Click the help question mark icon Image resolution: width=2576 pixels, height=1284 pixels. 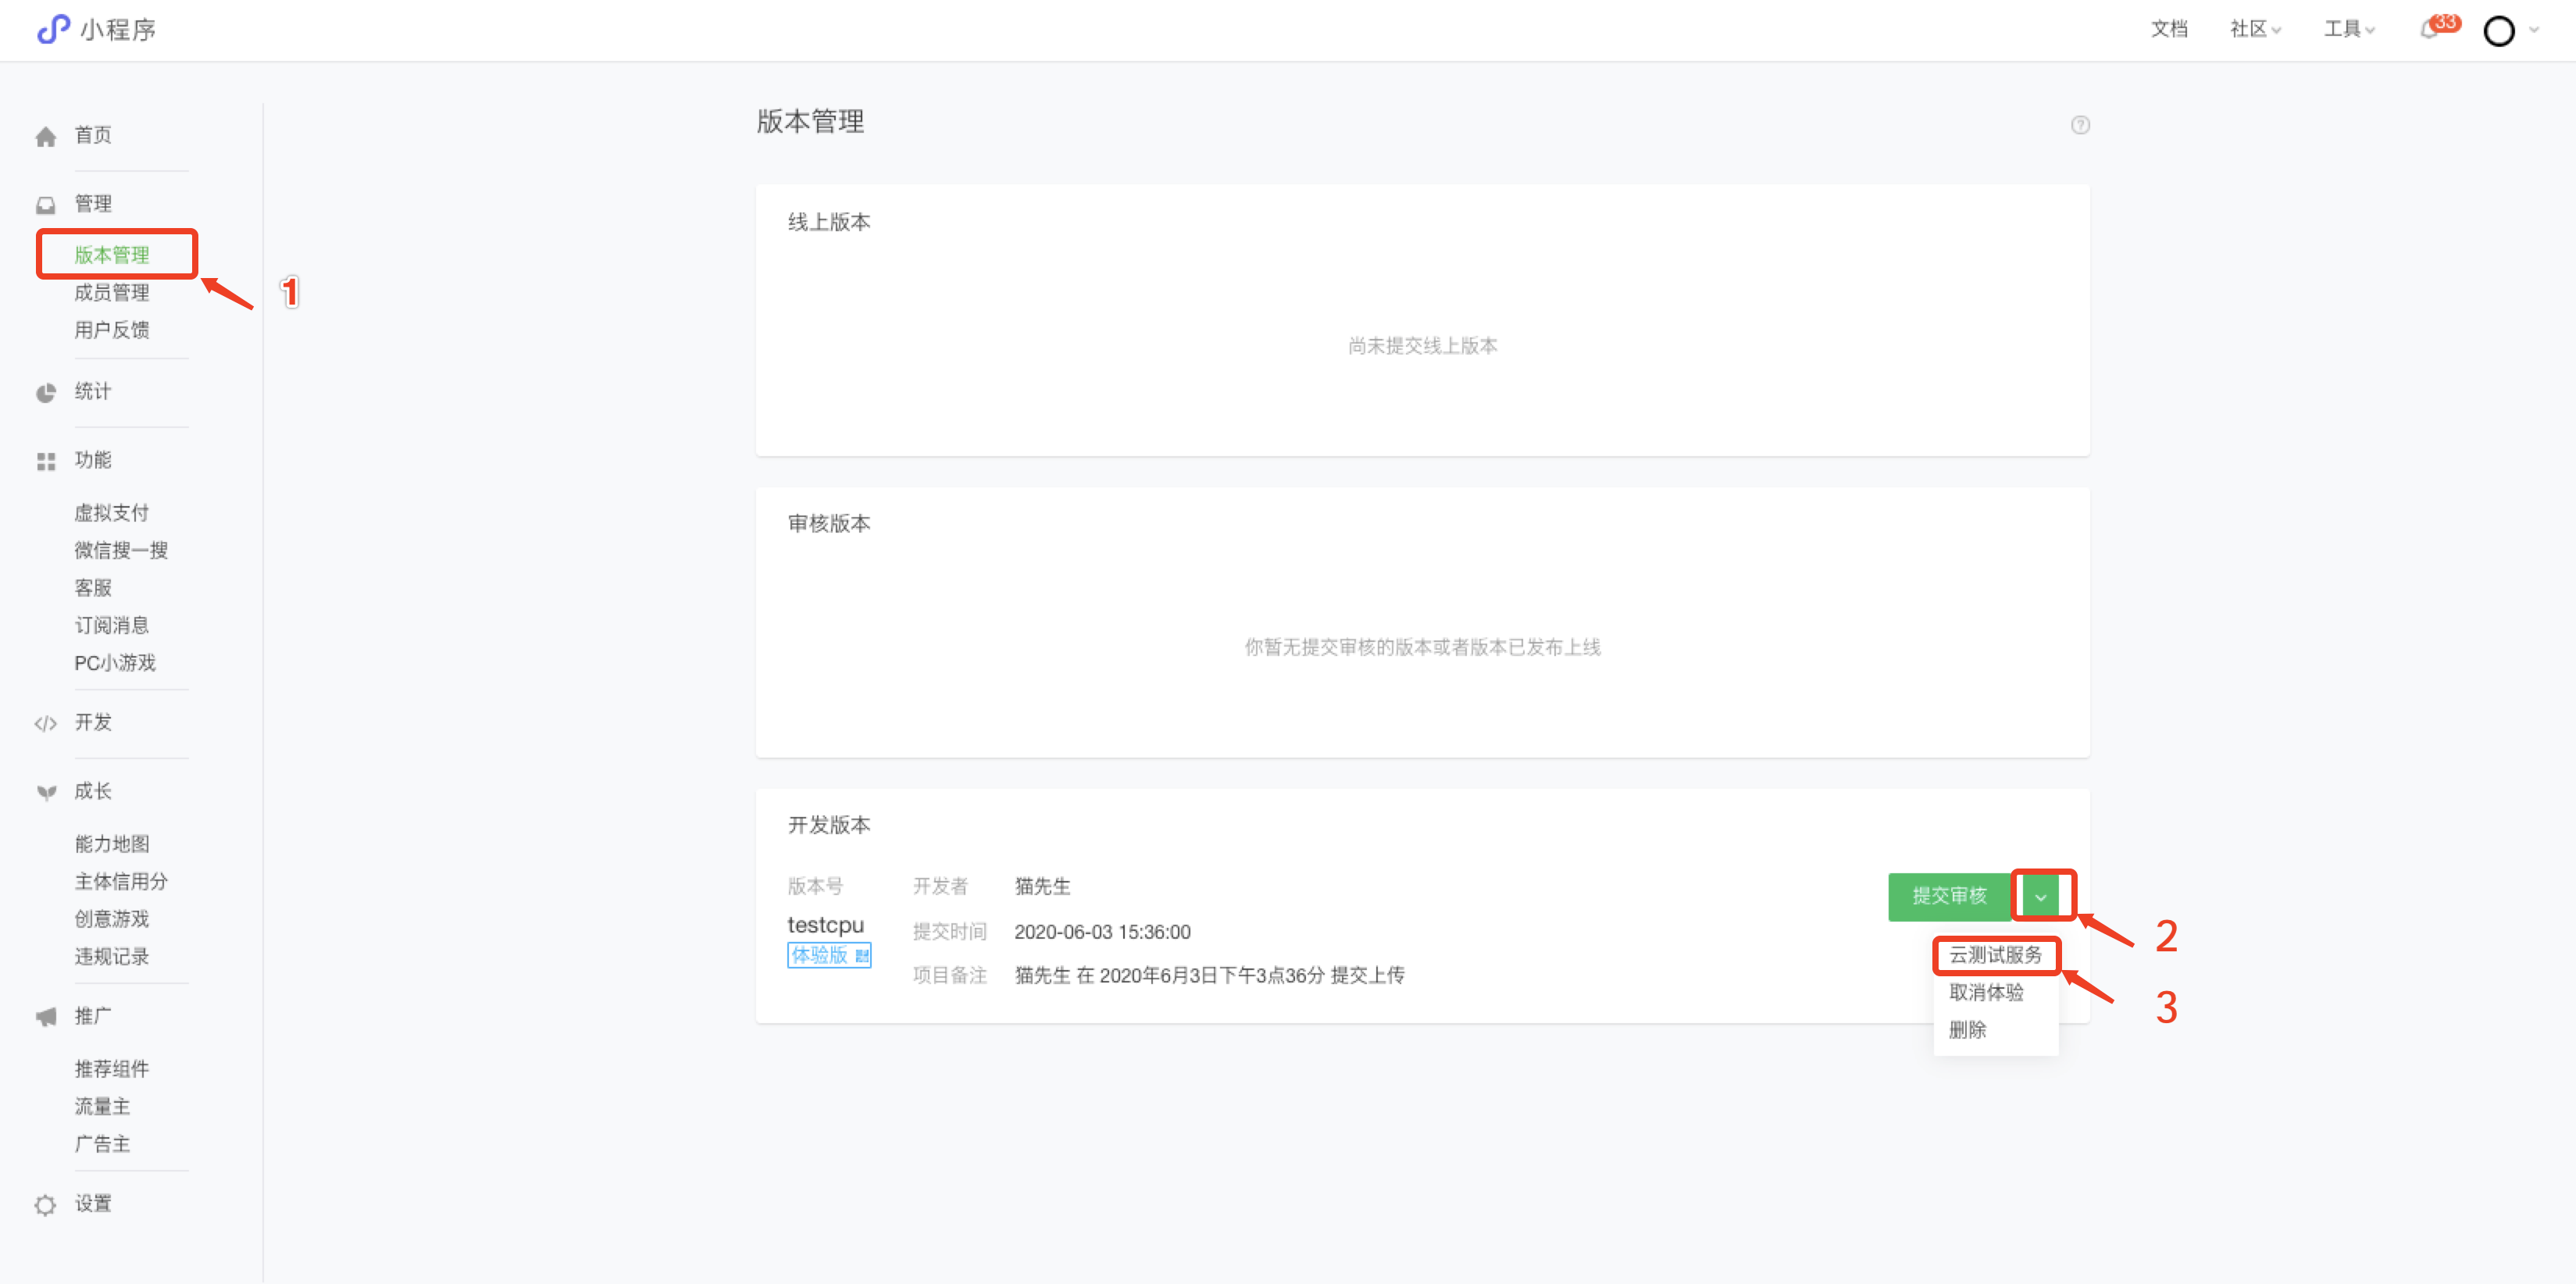click(2080, 125)
